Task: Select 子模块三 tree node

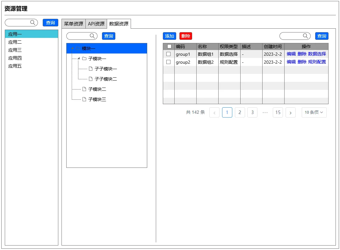Action: click(x=97, y=99)
